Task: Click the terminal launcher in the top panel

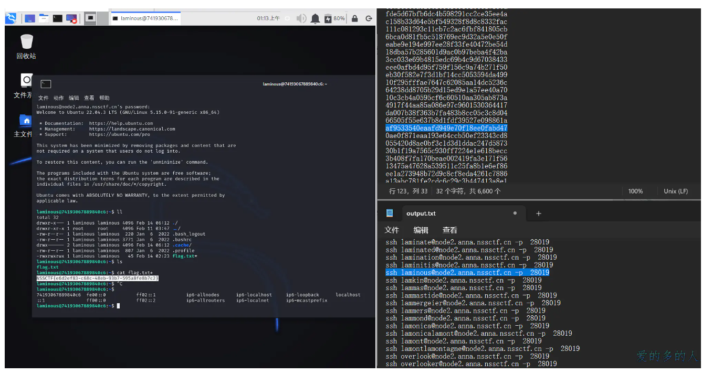Action: point(57,18)
